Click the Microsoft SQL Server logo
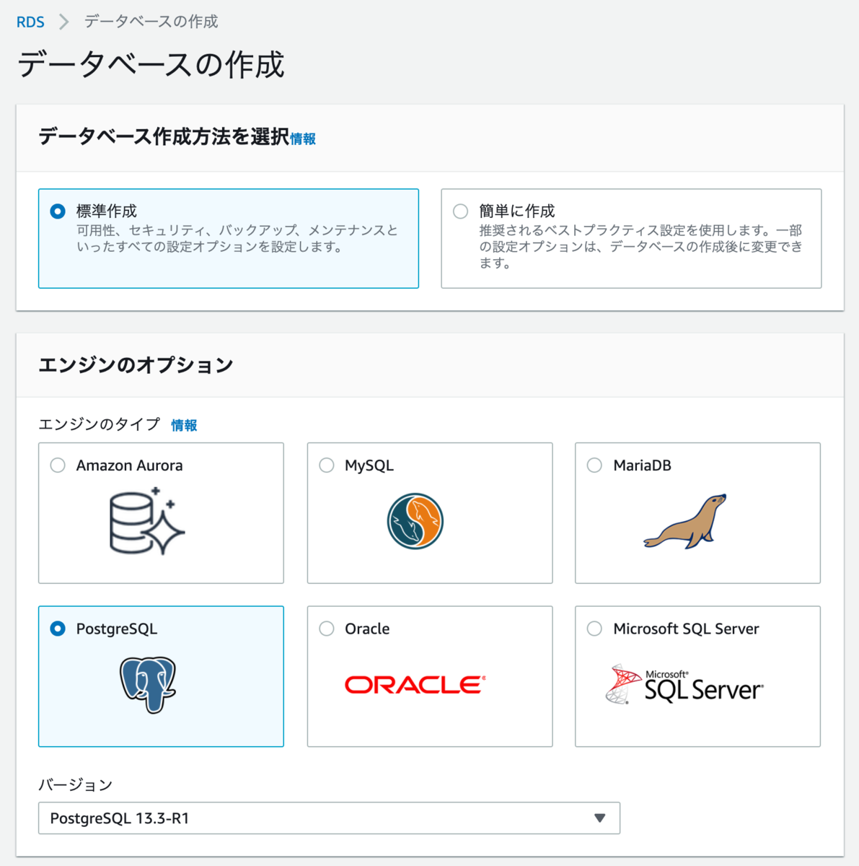The width and height of the screenshot is (859, 866). [684, 684]
